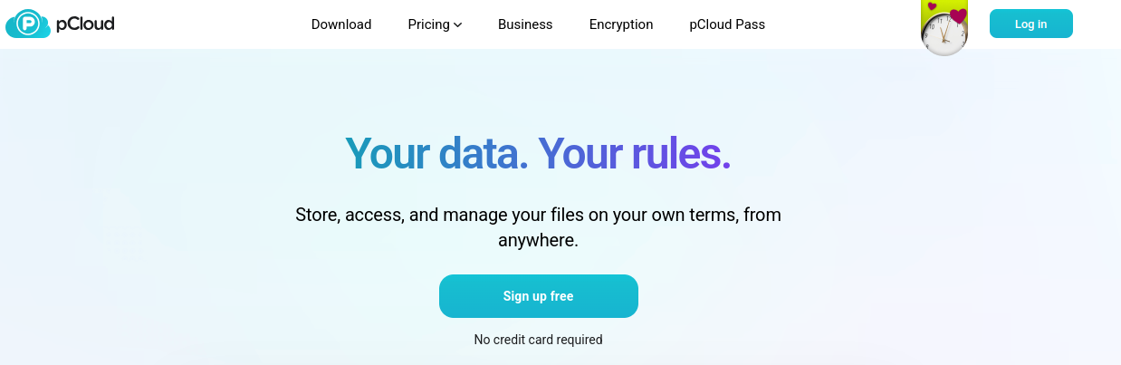Click the "No credit card required" note
Viewport: 1121px width, 365px height.
pos(538,340)
